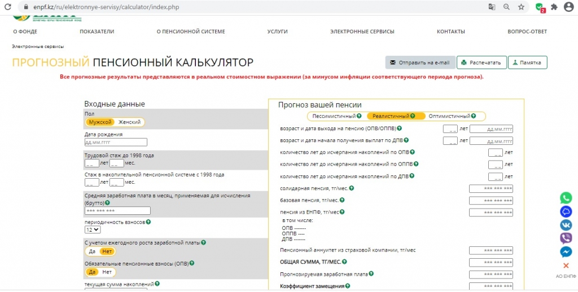Click the browser translate page icon

coord(492,7)
